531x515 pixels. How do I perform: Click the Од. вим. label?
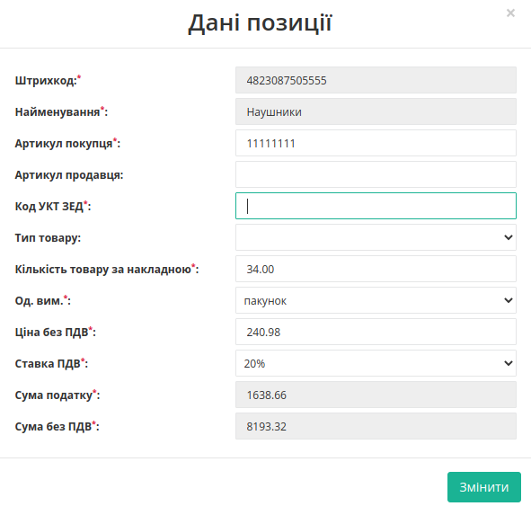(42, 301)
